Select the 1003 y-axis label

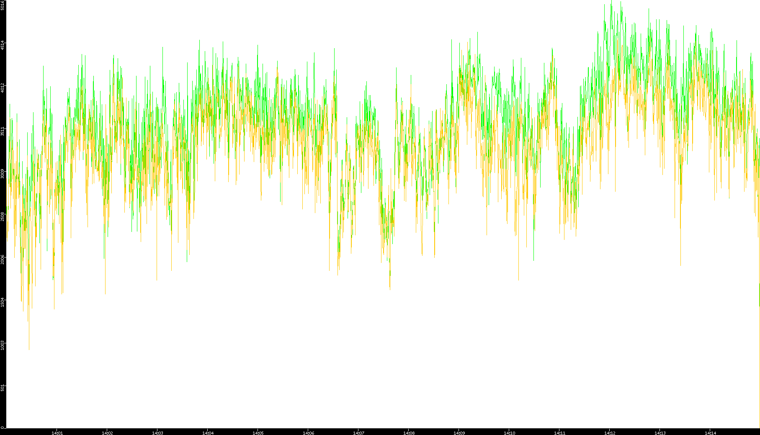pos(3,345)
